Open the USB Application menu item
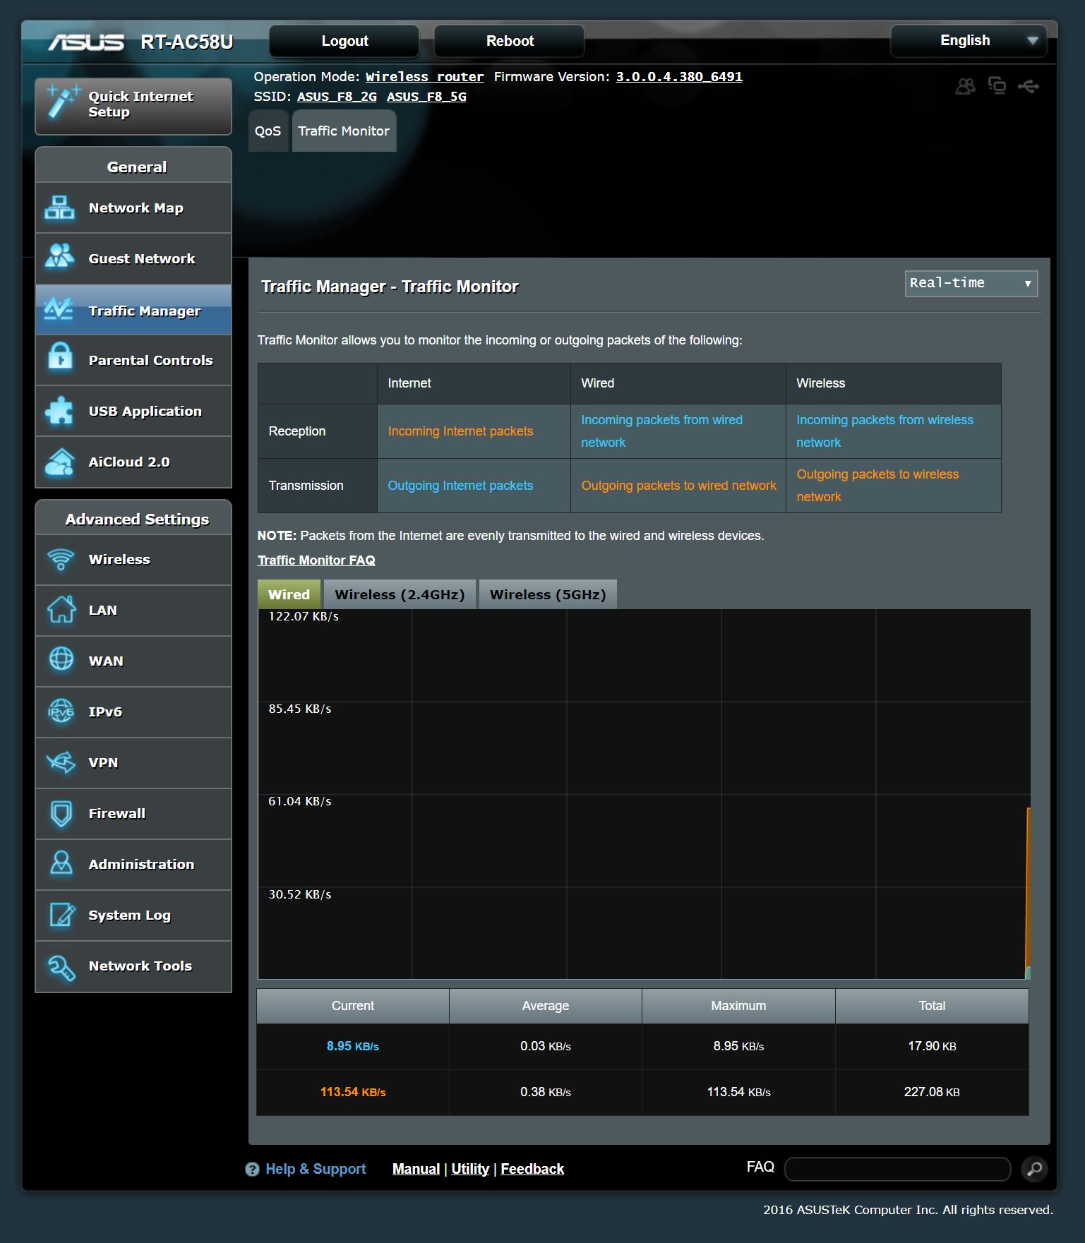Viewport: 1085px width, 1243px height. pyautogui.click(x=133, y=411)
